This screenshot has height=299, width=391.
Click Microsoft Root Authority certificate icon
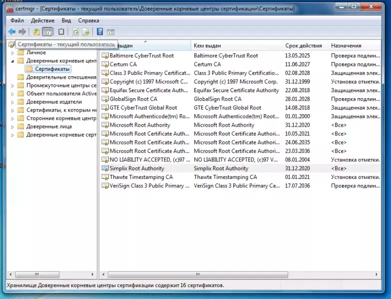click(105, 125)
